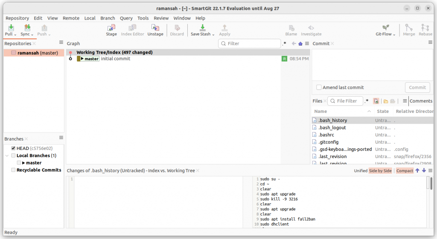
Task: Click the Commit button
Action: 417,87
